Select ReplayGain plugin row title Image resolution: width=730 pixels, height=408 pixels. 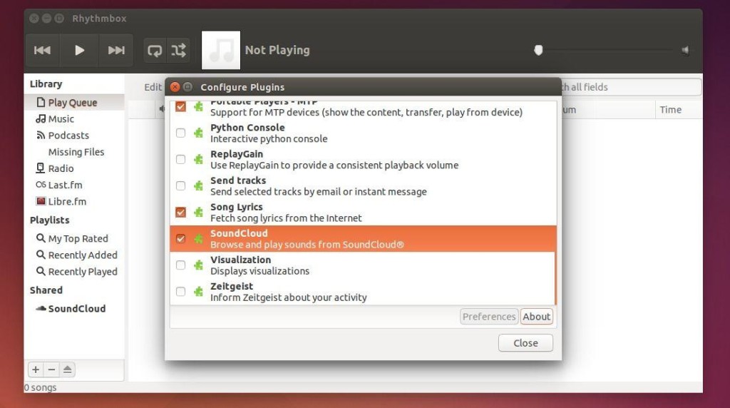tap(237, 154)
